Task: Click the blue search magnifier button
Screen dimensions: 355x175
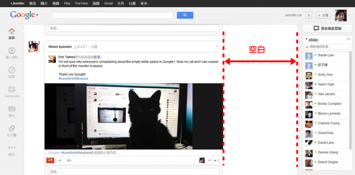Action: [185, 15]
